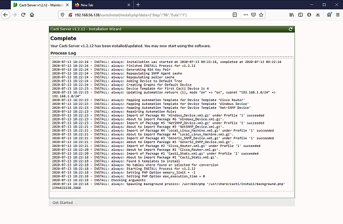Switch to Cacti Server v1.2.12 tab
The width and height of the screenshot is (343, 224).
40,5
